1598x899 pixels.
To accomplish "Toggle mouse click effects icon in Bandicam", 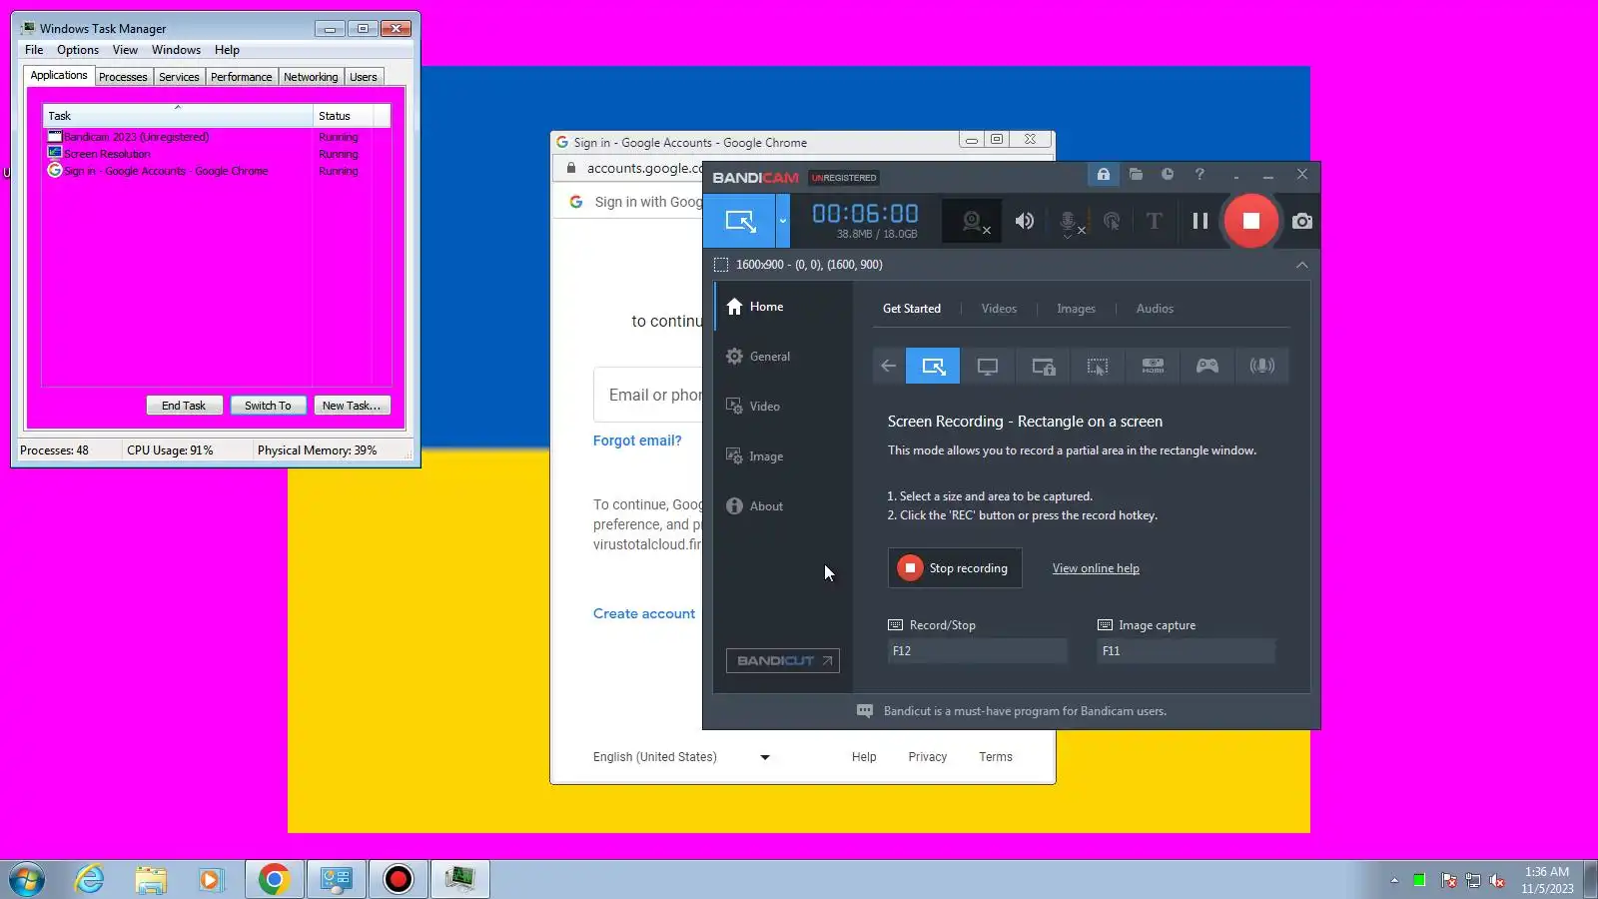I will tap(1112, 221).
